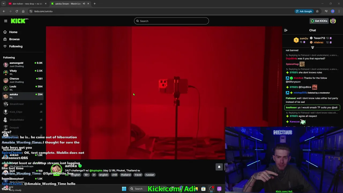The height and width of the screenshot is (193, 343).
Task: Click the Get KICKs button
Action: coord(319,21)
